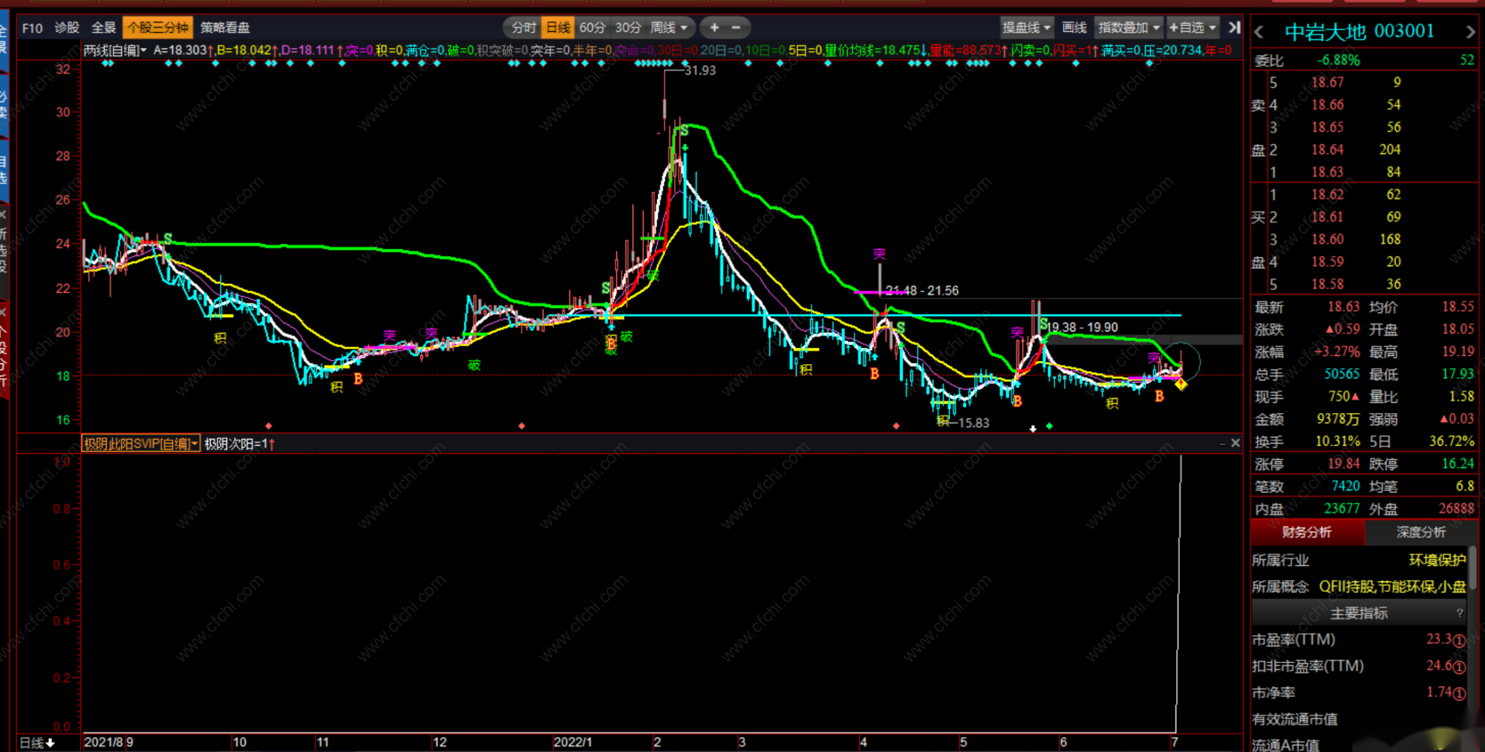Open the 操盘线 dropdown
Viewport: 1485px width, 752px height.
click(1026, 27)
